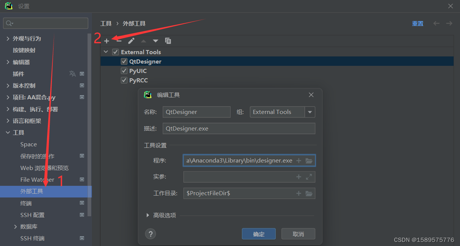Go back with the left arrow

pos(436,23)
